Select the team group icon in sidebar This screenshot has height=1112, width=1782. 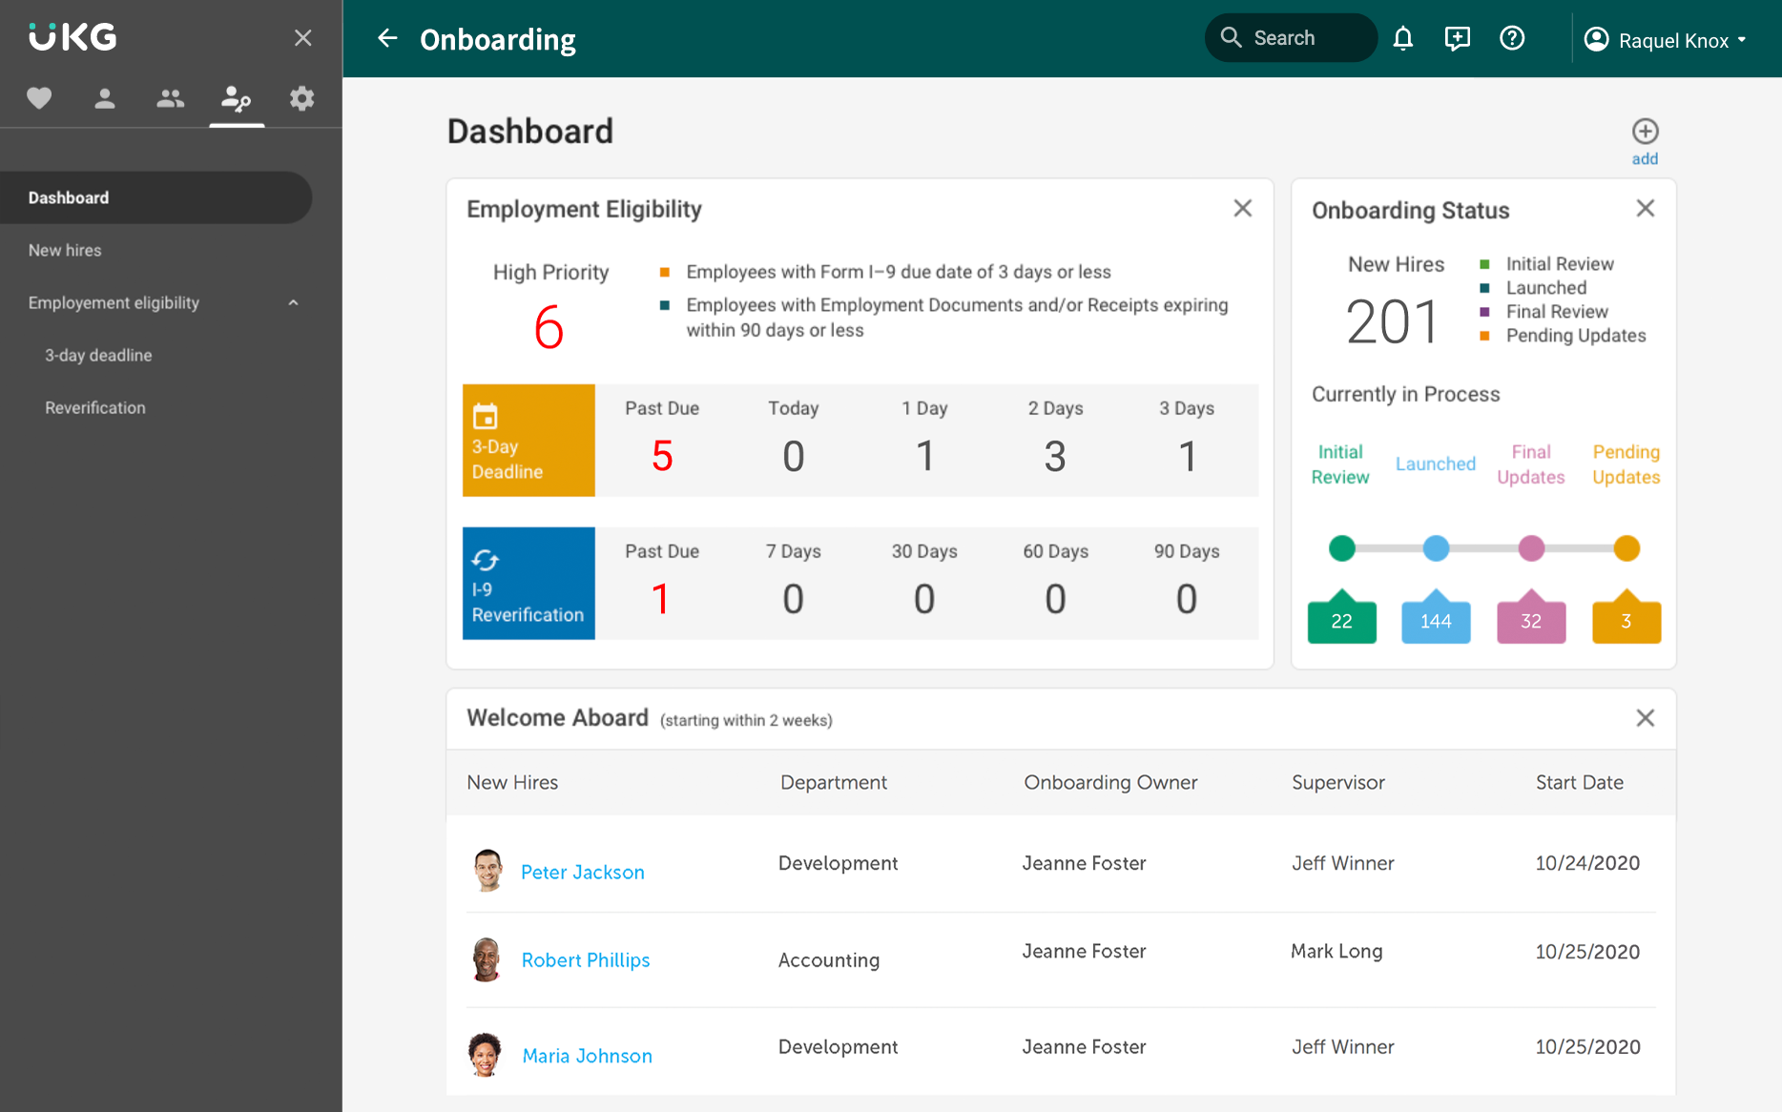171,98
